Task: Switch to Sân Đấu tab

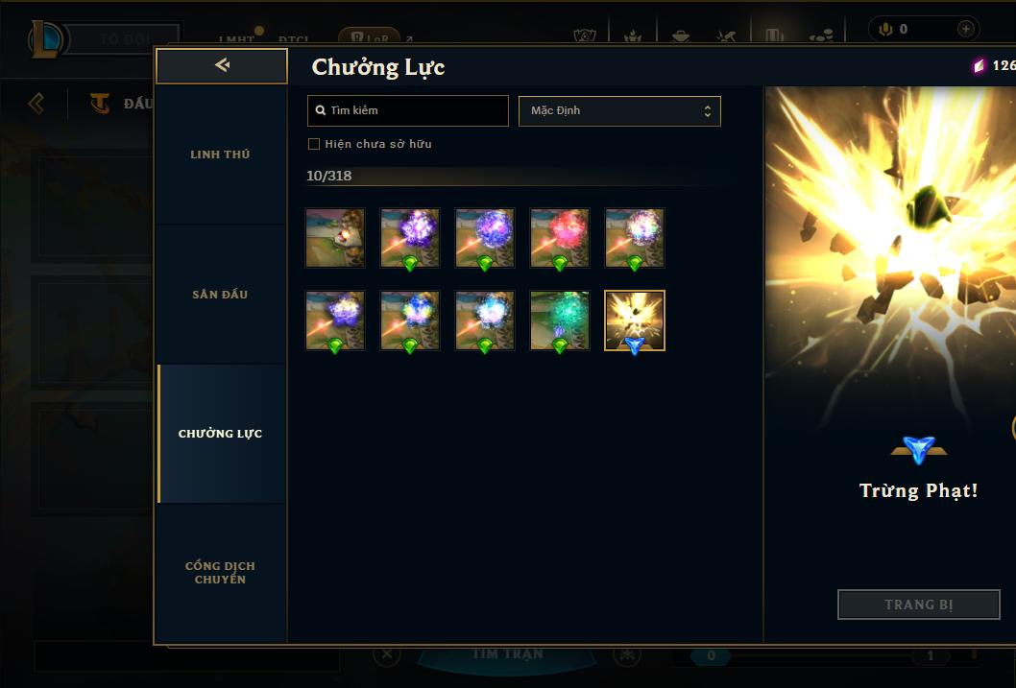Action: click(220, 295)
